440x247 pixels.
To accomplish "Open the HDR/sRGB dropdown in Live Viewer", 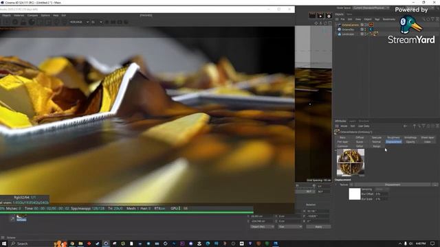I will [x=79, y=22].
